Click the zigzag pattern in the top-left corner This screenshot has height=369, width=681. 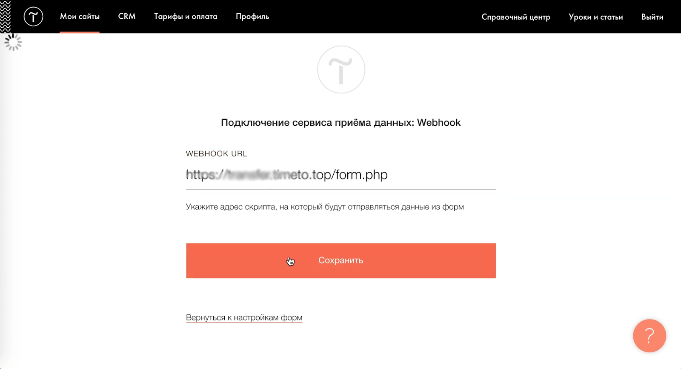click(5, 16)
